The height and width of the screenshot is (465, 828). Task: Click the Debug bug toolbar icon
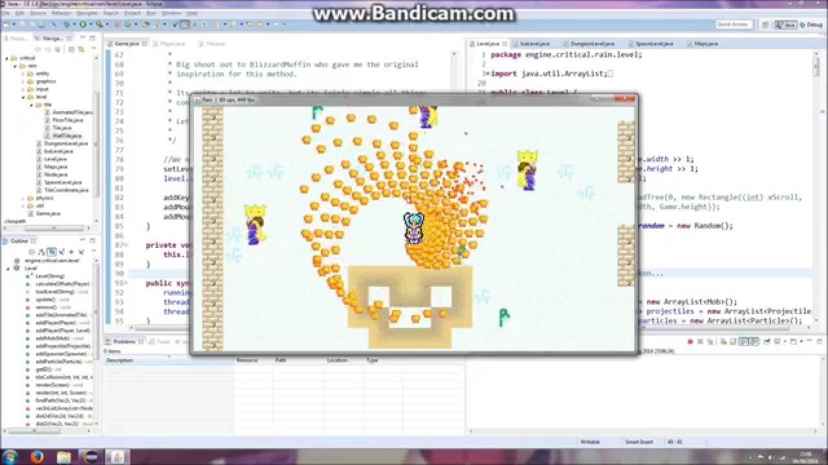[67, 24]
